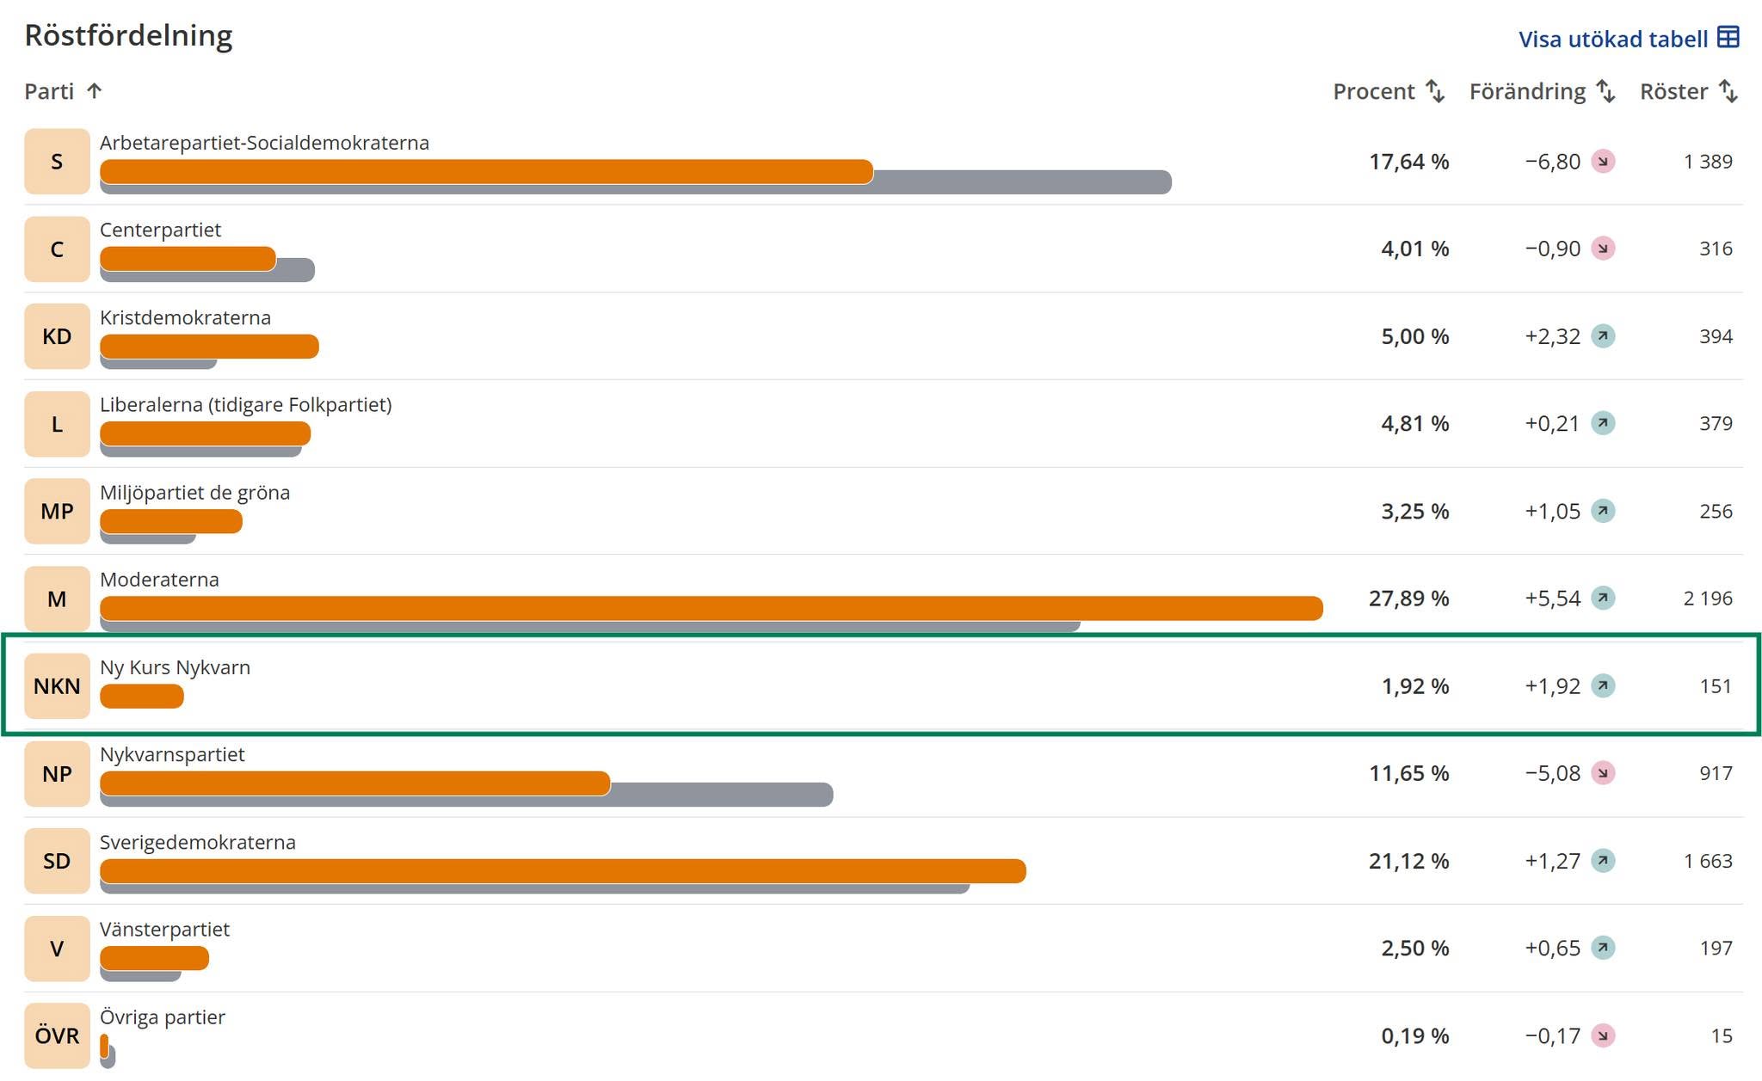Click the 0,19 % value
This screenshot has height=1081, width=1762.
point(1415,1035)
